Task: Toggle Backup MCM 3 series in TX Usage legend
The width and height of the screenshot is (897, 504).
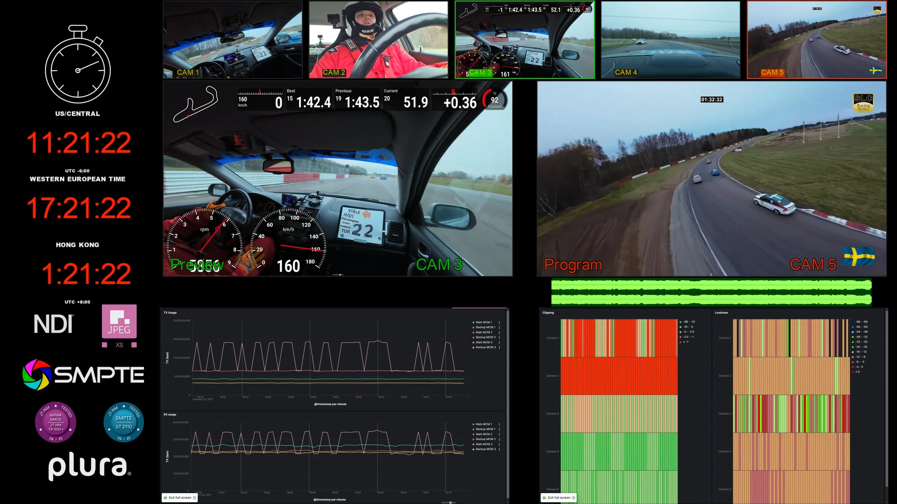Action: tap(484, 347)
